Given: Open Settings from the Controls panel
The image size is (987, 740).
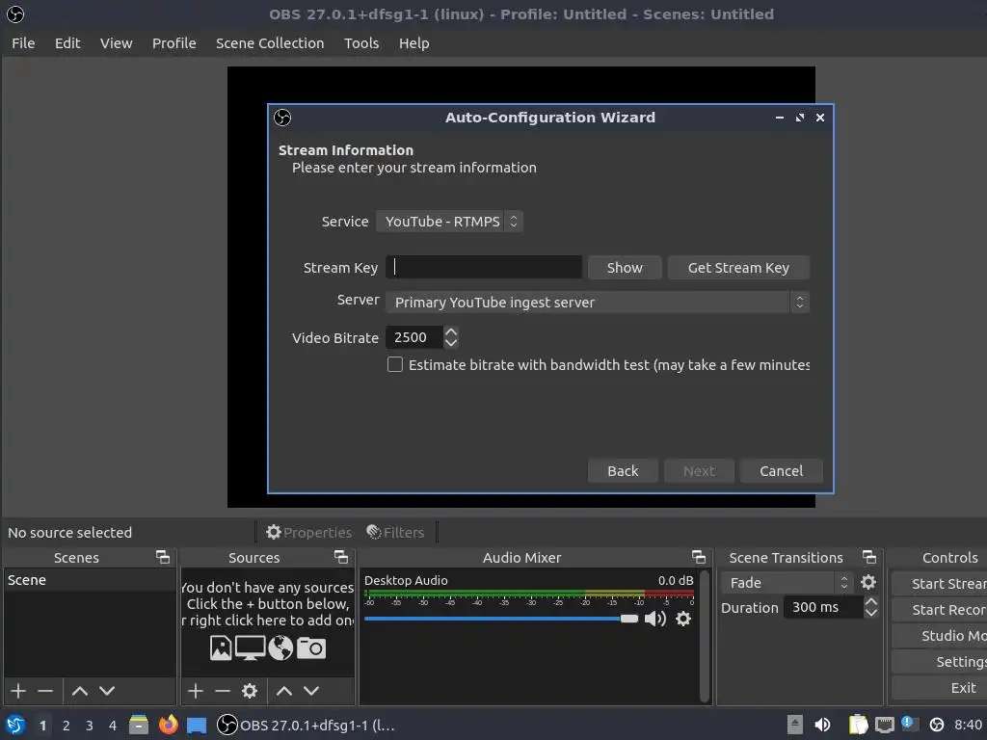Looking at the screenshot, I should click(939, 661).
